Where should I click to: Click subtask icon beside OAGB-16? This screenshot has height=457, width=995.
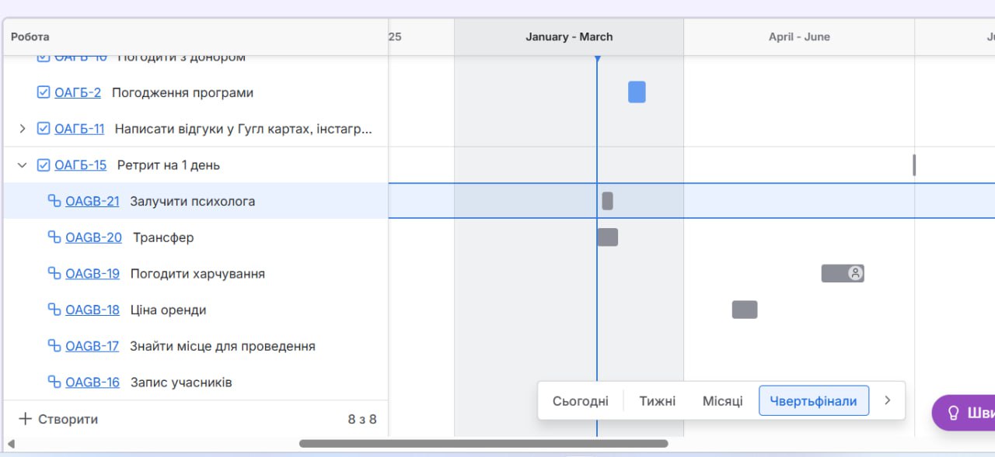point(54,382)
